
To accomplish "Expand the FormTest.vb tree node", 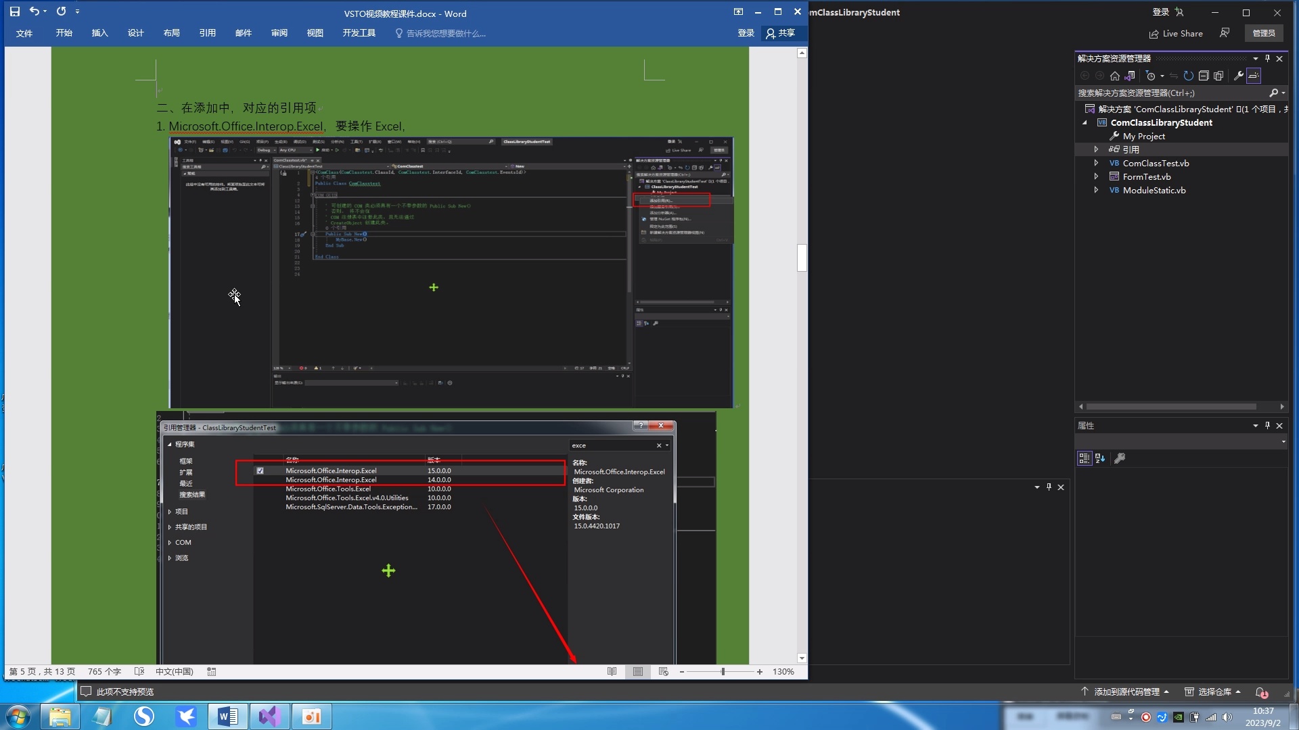I will [1096, 176].
